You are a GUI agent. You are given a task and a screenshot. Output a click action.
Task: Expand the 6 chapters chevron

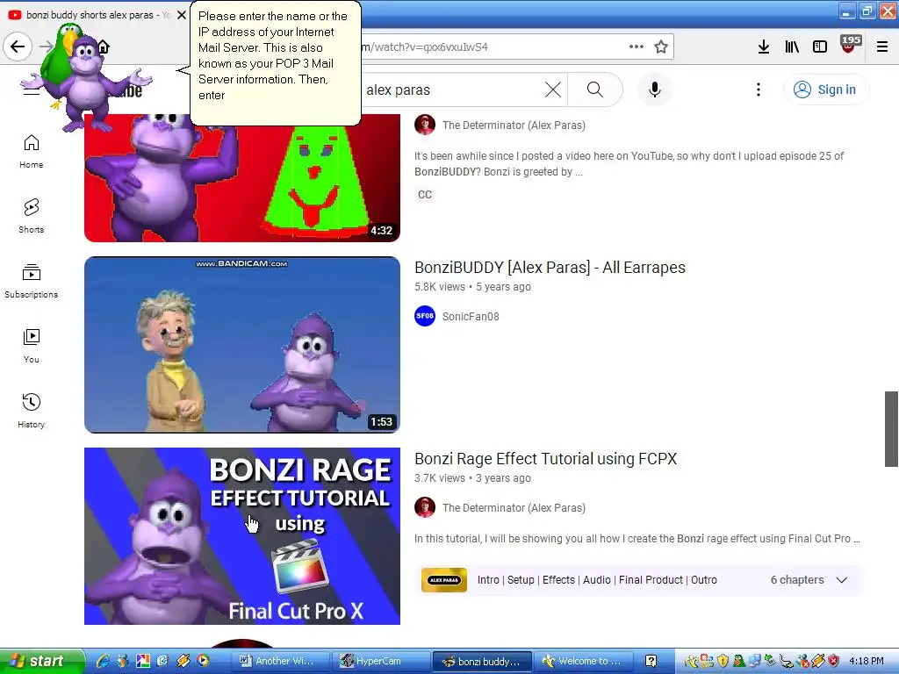[842, 580]
